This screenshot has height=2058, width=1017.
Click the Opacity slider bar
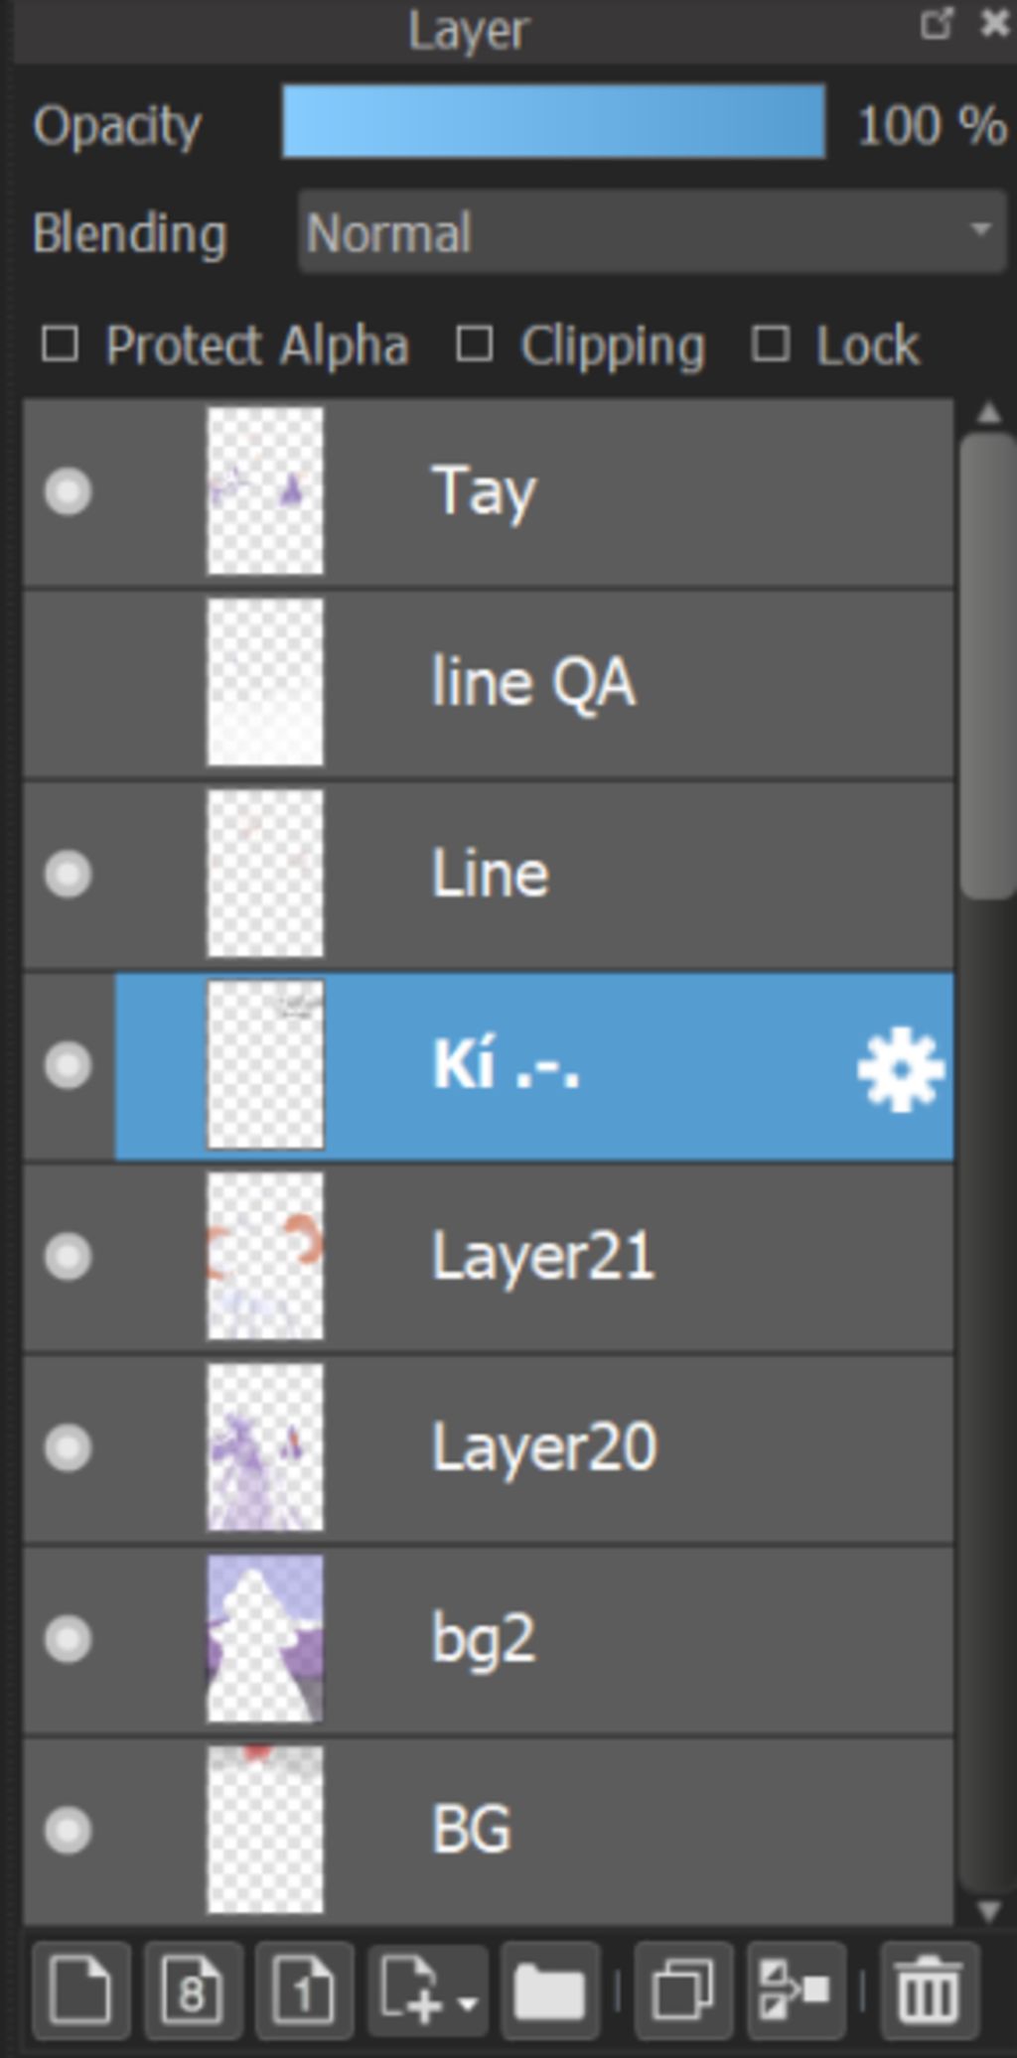pos(553,122)
